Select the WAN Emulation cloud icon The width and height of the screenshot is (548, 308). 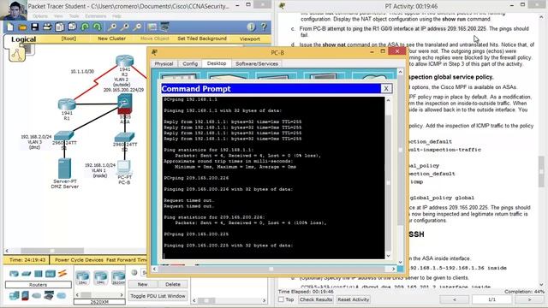pos(36,296)
